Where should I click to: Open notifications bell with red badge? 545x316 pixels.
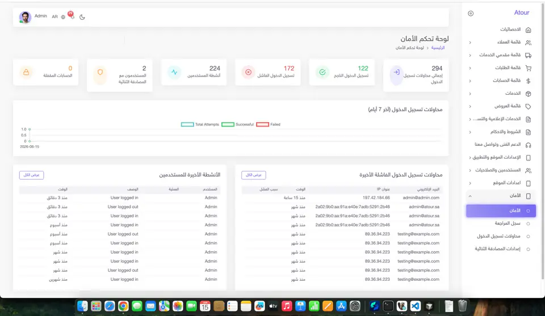72,16
